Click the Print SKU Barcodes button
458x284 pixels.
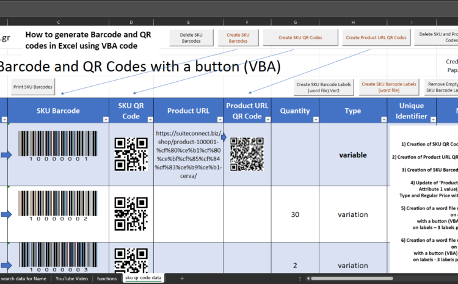[x=33, y=87]
